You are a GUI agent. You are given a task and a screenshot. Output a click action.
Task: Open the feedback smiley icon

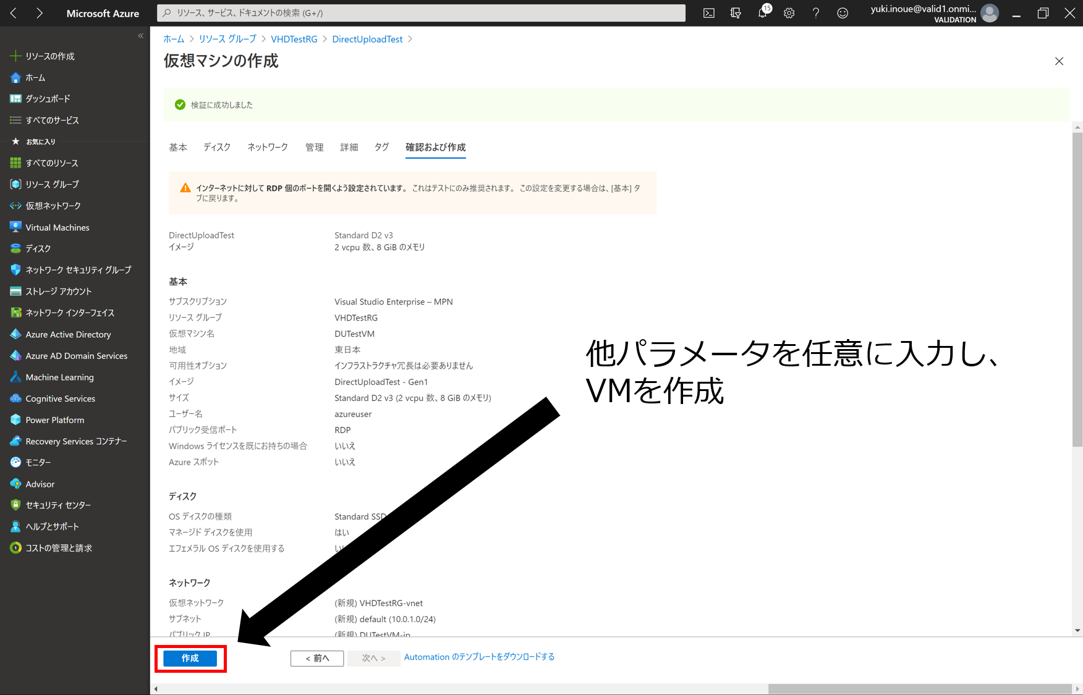(x=843, y=13)
